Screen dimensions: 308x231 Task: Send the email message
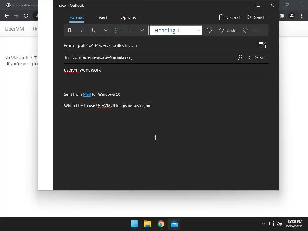[255, 17]
